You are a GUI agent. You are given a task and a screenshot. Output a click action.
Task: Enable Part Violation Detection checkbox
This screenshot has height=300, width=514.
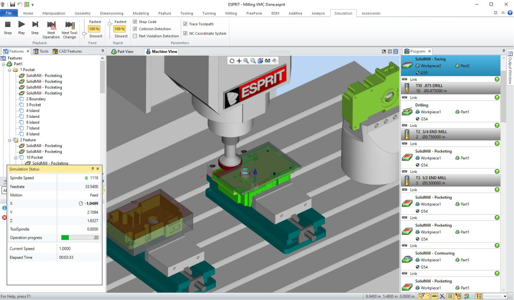click(x=135, y=36)
